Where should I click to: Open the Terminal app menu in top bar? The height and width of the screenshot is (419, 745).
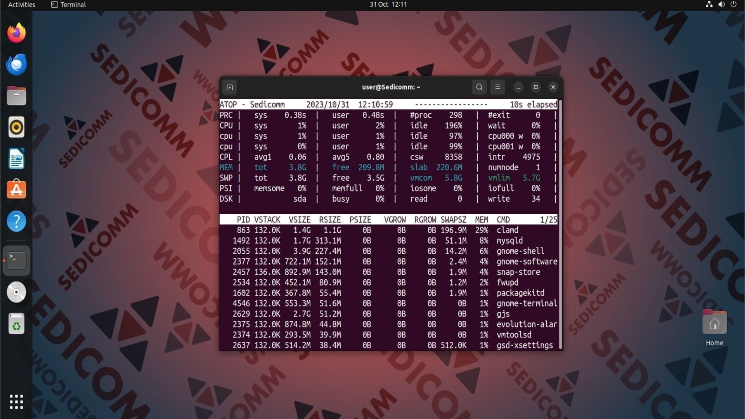[x=68, y=5]
